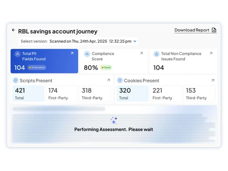Click the 80% compliance score value

pos(91,67)
